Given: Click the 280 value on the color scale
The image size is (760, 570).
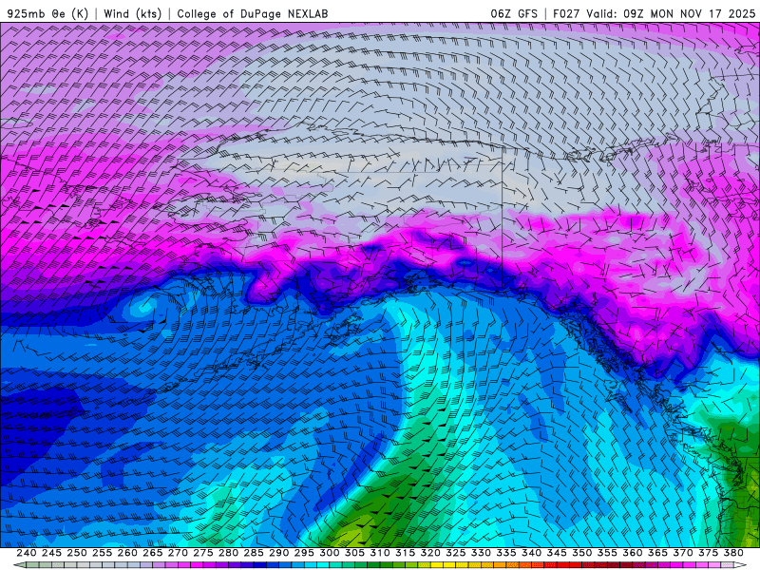Looking at the screenshot, I should pos(228,553).
